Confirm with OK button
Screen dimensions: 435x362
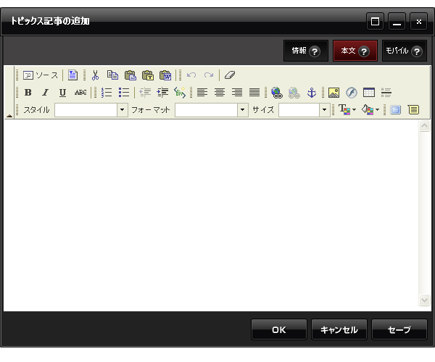click(x=279, y=329)
